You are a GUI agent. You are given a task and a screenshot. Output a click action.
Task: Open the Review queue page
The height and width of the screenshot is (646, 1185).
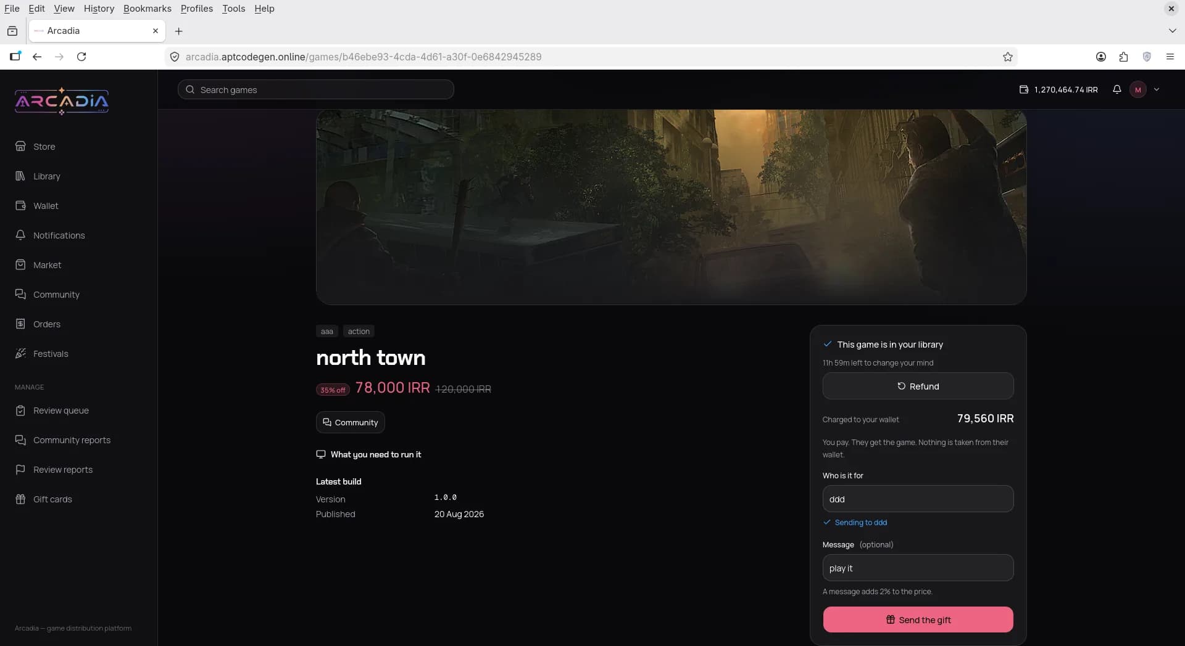point(60,411)
